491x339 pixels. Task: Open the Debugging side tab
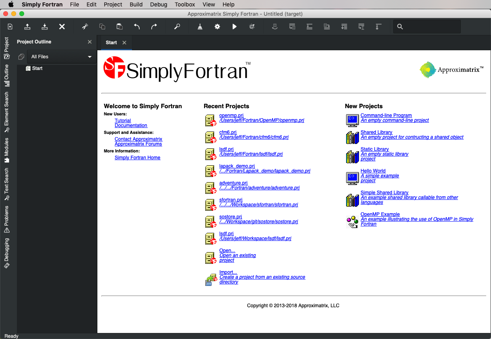point(6,253)
